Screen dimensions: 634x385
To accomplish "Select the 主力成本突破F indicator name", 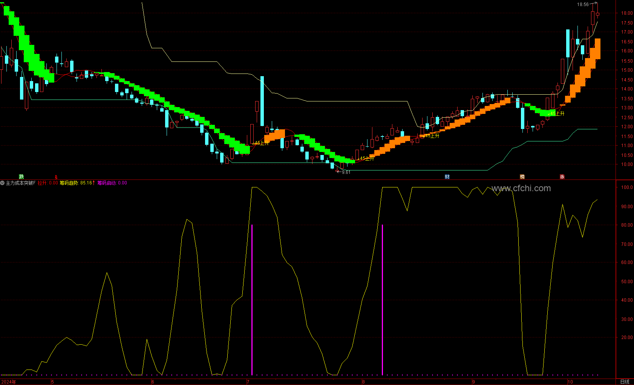I will [20, 183].
